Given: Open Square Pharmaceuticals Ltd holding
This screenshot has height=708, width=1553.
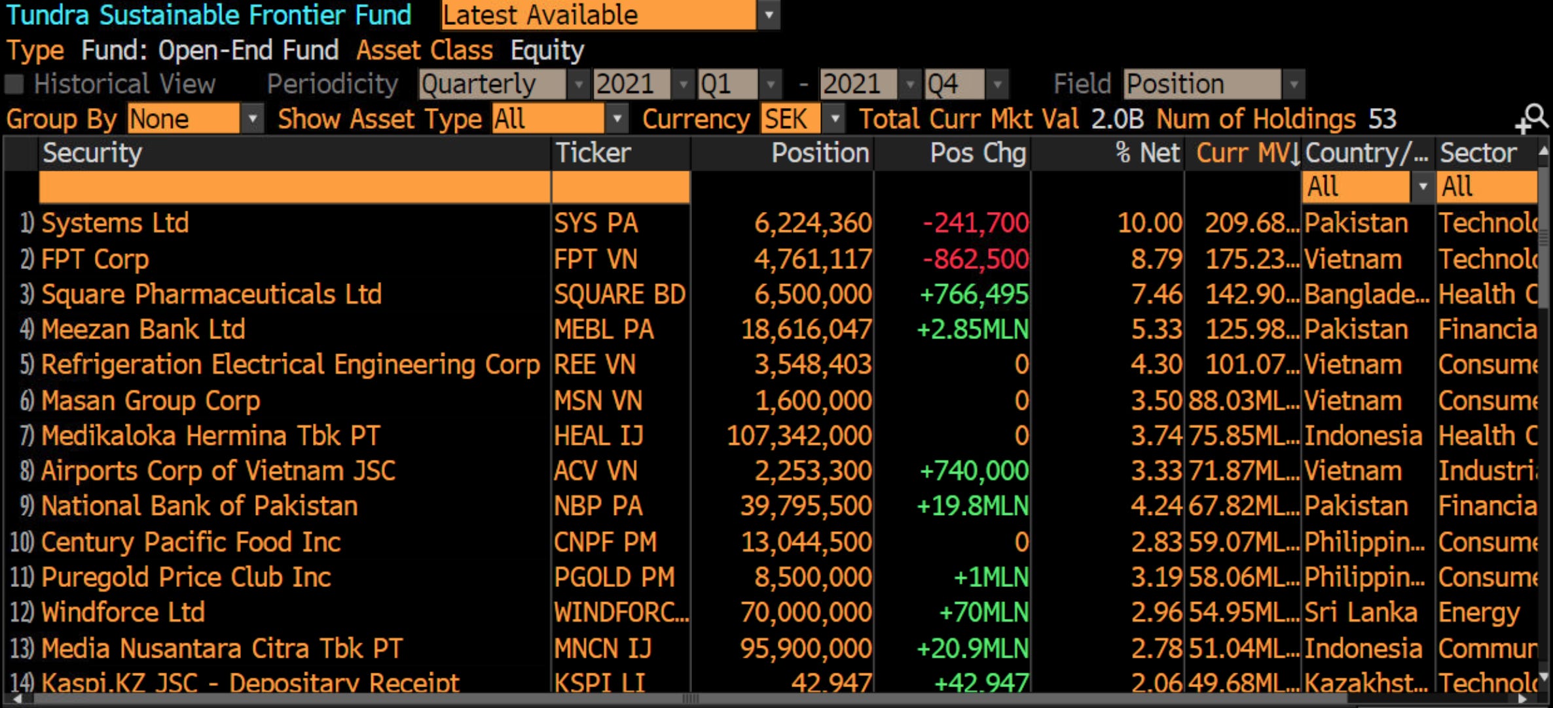Looking at the screenshot, I should point(211,294).
